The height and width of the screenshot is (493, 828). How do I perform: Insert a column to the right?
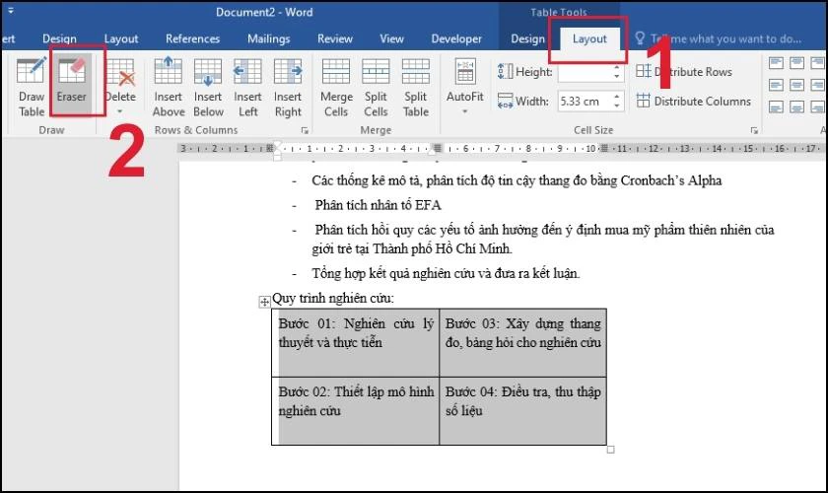pyautogui.click(x=288, y=87)
